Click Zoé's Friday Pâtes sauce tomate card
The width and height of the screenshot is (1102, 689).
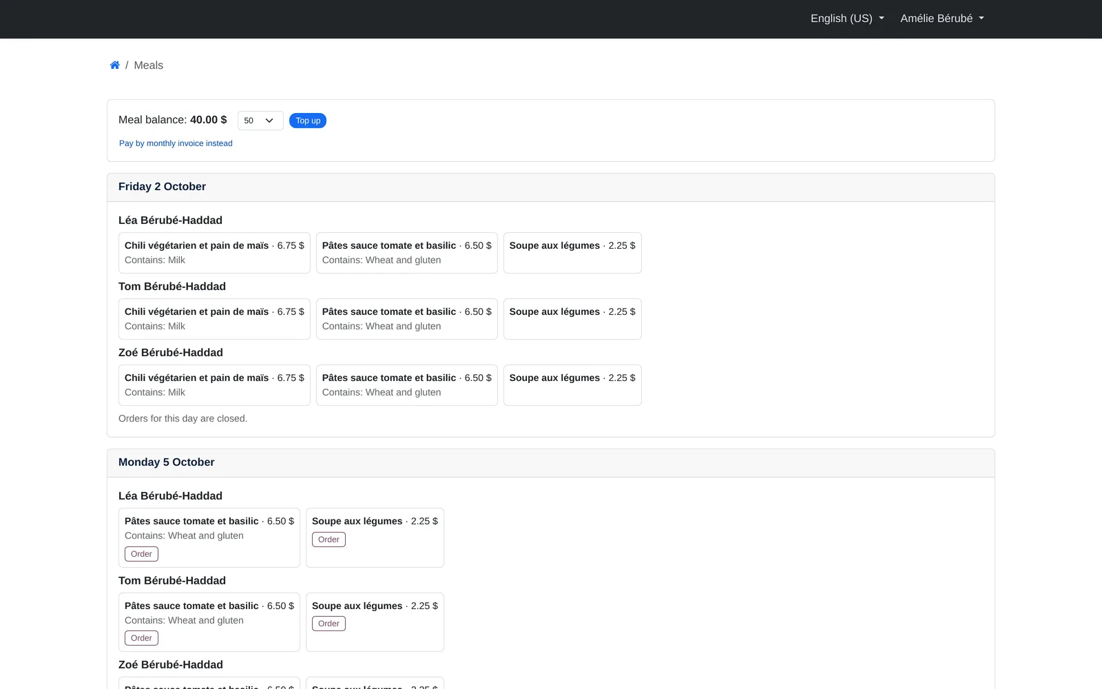click(406, 385)
